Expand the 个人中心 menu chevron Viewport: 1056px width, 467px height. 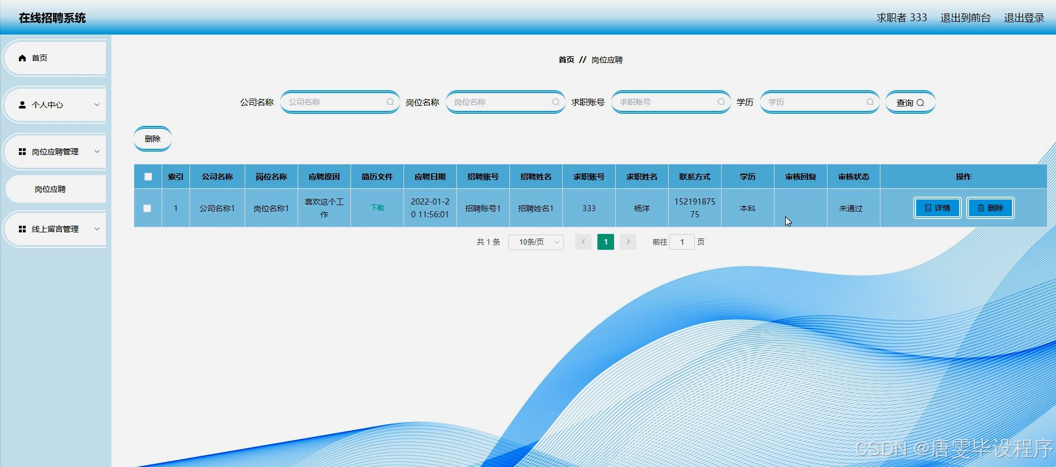[x=97, y=105]
